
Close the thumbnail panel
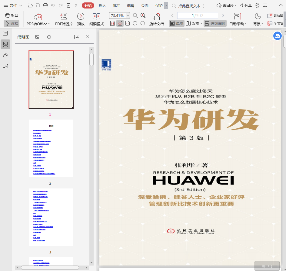(x=88, y=37)
